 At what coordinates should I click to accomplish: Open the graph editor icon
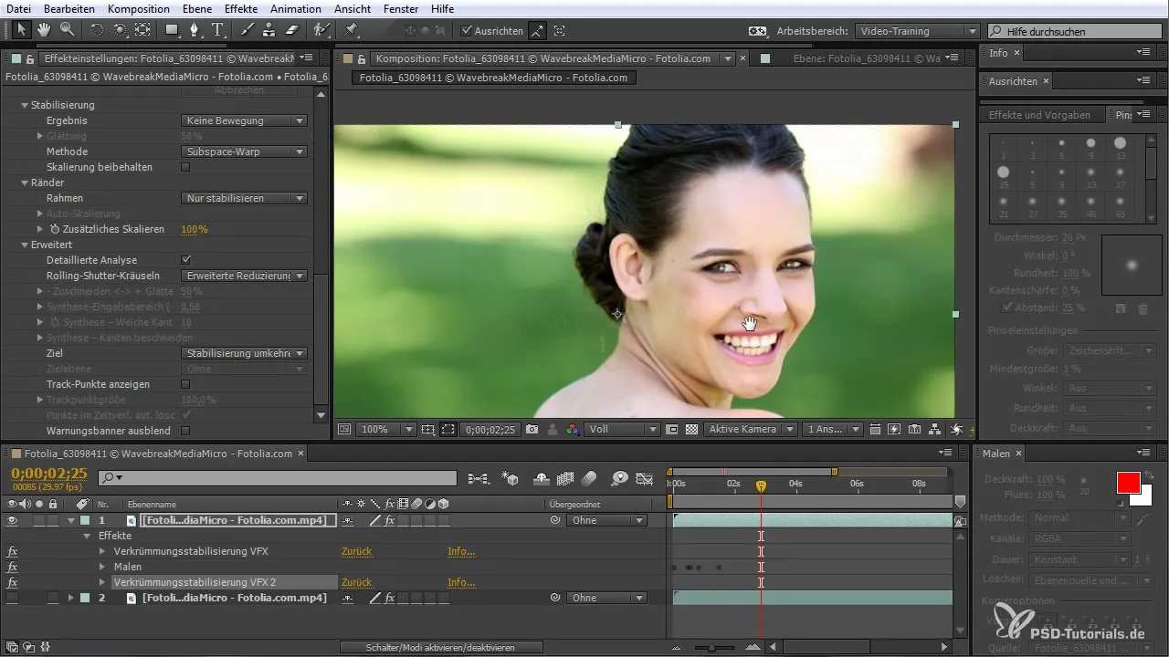pos(645,477)
